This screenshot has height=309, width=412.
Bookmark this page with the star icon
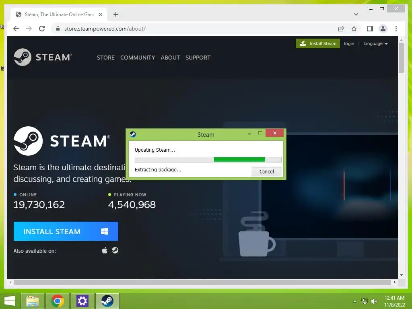click(x=354, y=29)
